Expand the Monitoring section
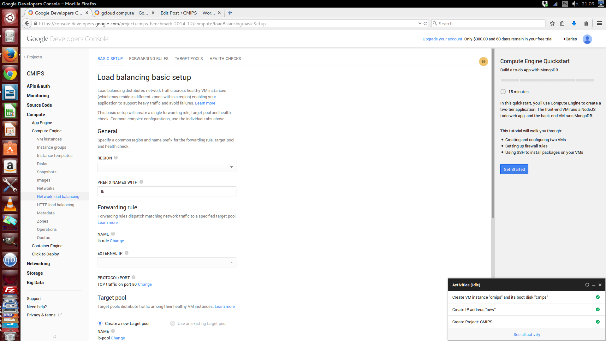 [38, 96]
